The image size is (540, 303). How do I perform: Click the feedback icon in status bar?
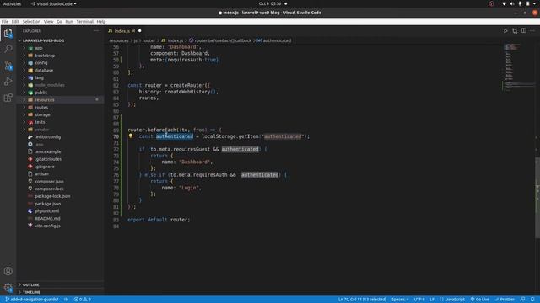522,300
